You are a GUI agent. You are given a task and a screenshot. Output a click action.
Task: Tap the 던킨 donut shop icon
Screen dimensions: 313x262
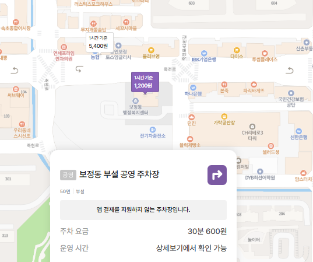tap(191, 117)
